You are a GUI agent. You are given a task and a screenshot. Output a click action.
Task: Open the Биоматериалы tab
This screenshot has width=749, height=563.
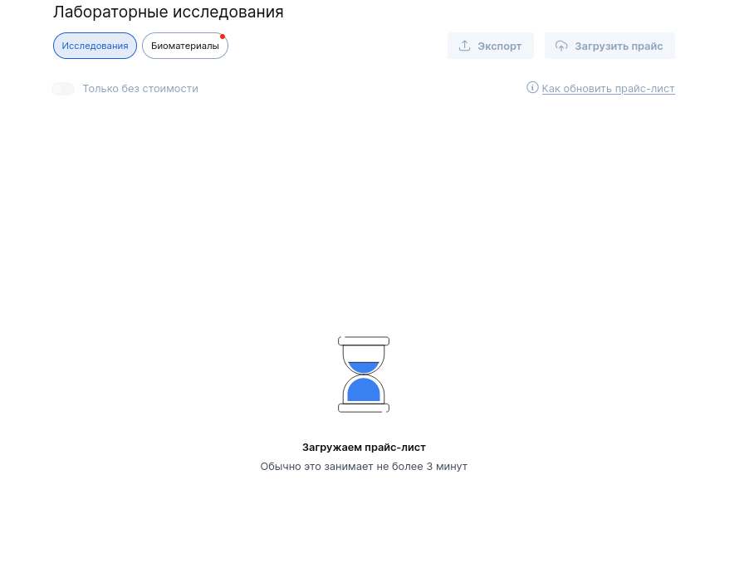(x=185, y=46)
